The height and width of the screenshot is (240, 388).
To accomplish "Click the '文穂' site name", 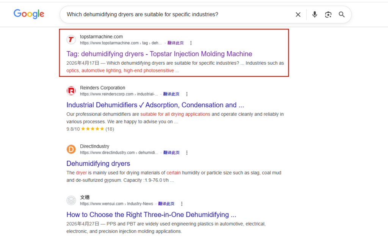I will pos(84,197).
